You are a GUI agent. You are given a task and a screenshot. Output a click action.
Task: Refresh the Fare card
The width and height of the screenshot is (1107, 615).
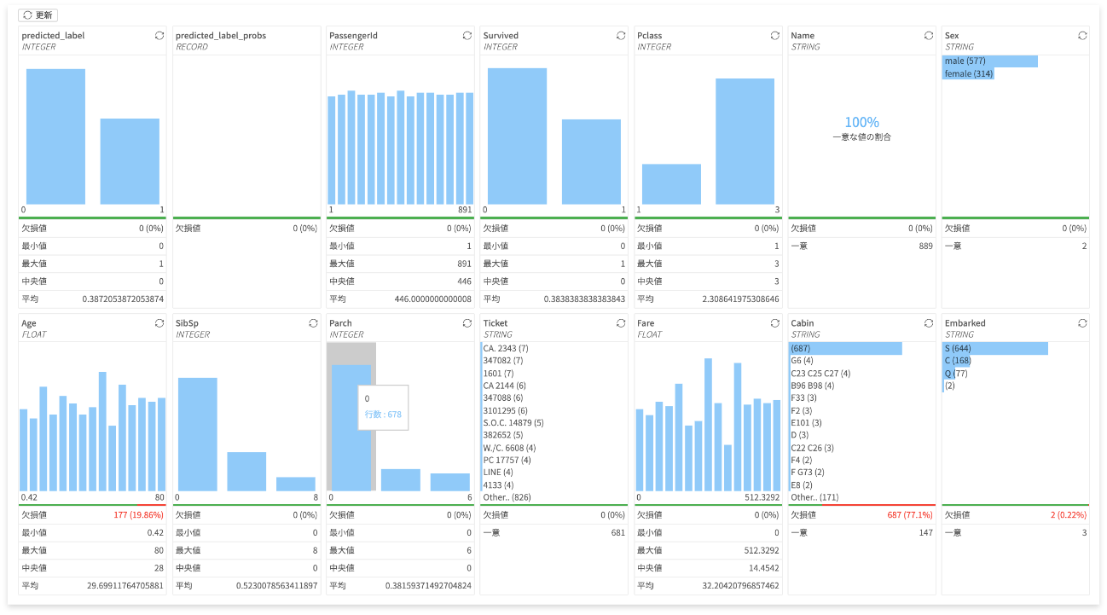(x=775, y=323)
